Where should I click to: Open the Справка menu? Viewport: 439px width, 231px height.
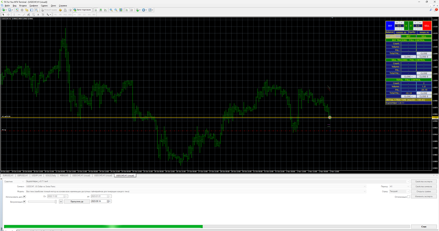[63, 6]
